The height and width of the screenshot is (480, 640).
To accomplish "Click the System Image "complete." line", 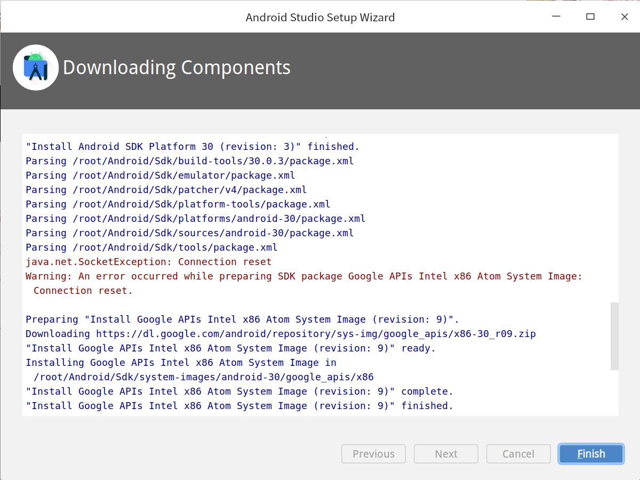I will [x=239, y=391].
